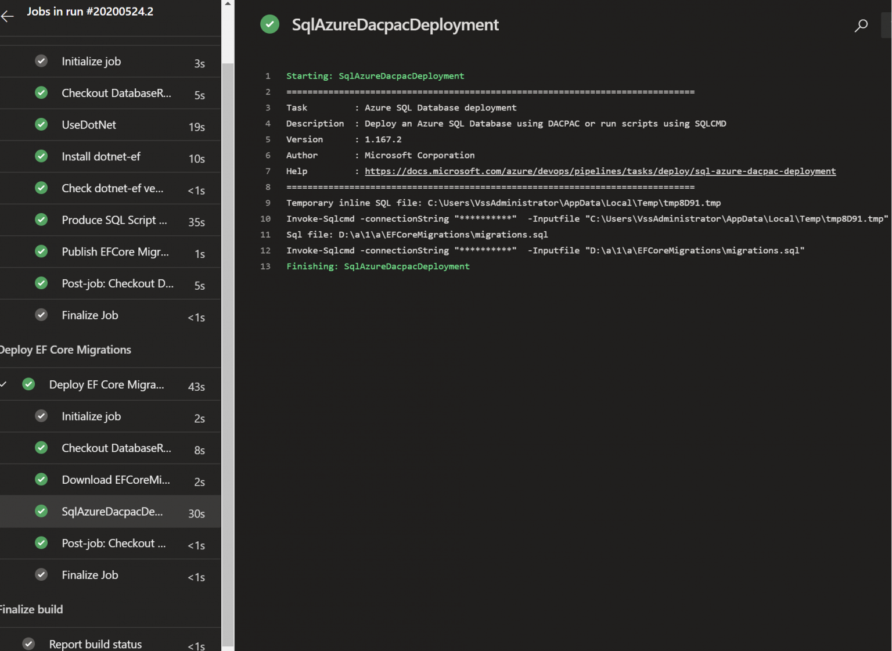Click the grey check icon of Report build status
The width and height of the screenshot is (892, 651).
[28, 643]
